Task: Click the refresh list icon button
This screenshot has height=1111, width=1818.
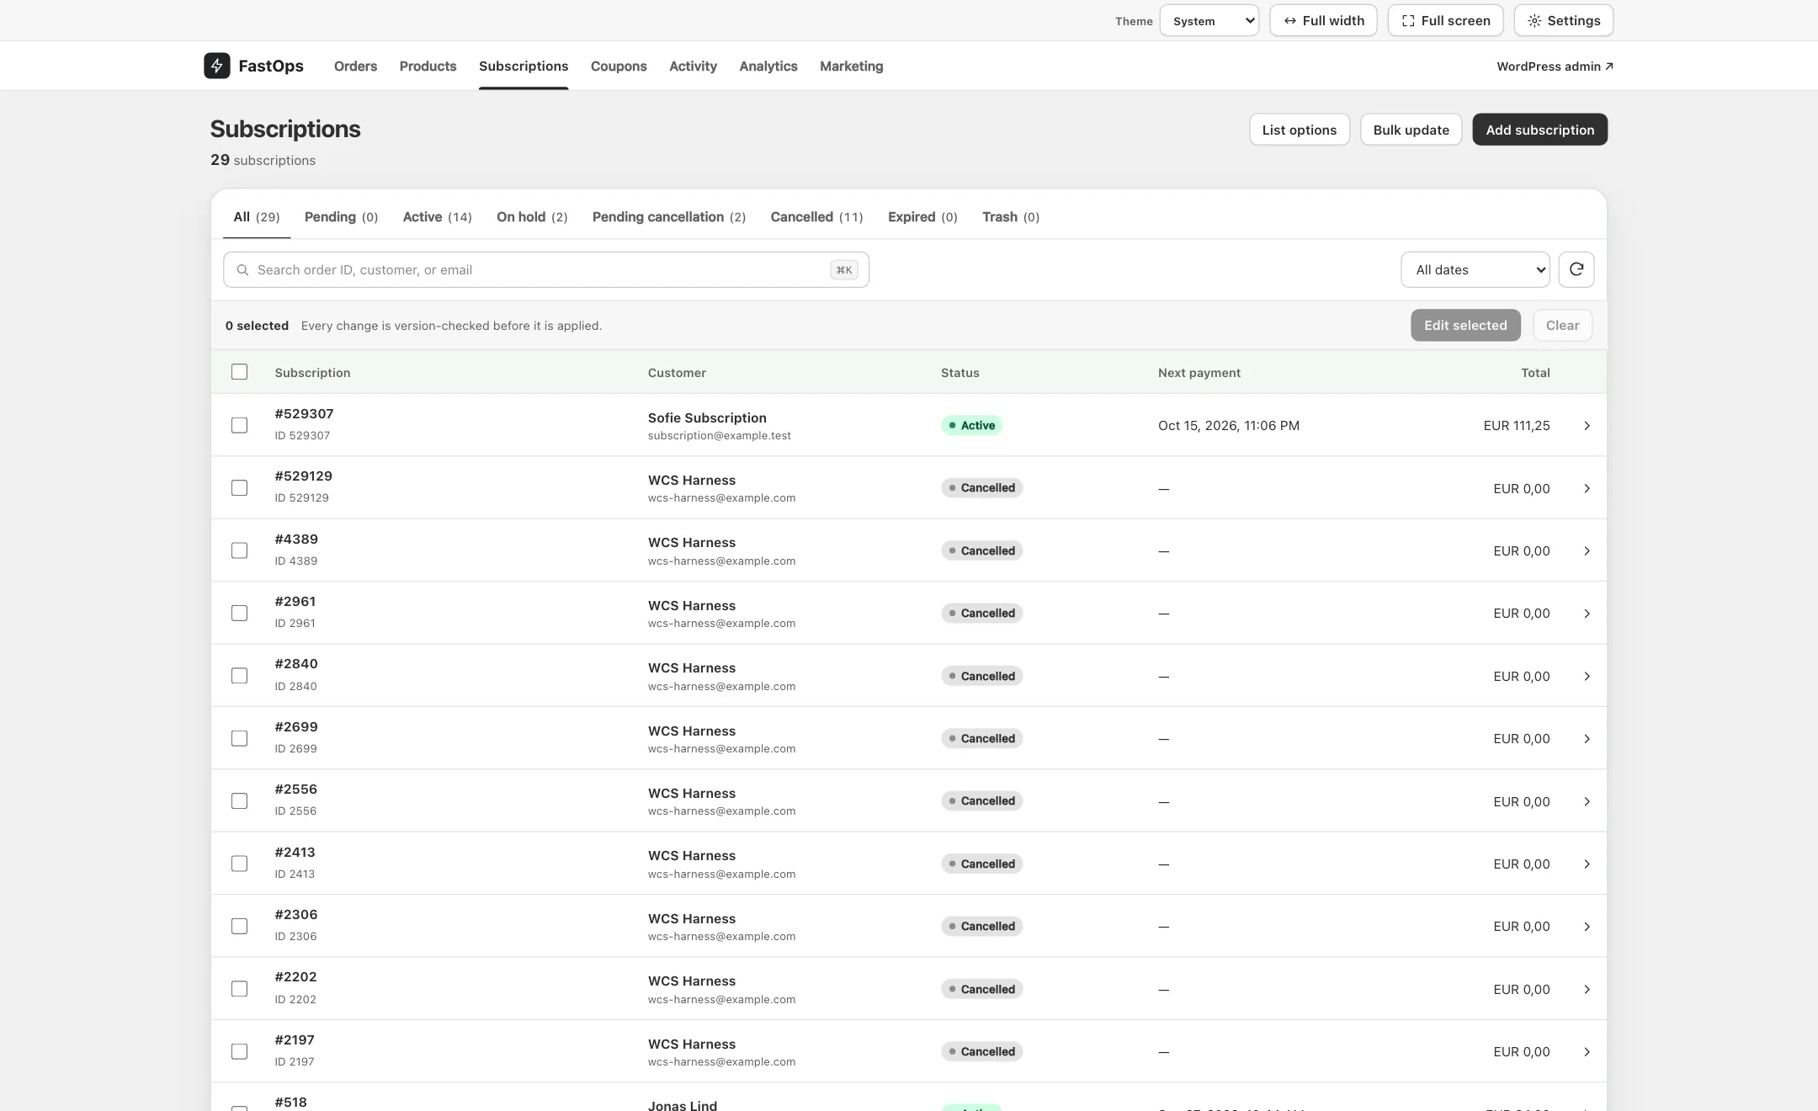Action: pyautogui.click(x=1576, y=269)
